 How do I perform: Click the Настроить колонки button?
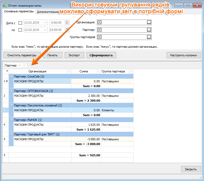pyautogui.click(x=184, y=55)
